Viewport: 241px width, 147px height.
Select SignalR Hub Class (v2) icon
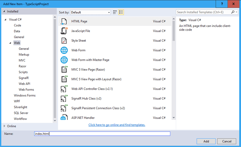[64, 99]
